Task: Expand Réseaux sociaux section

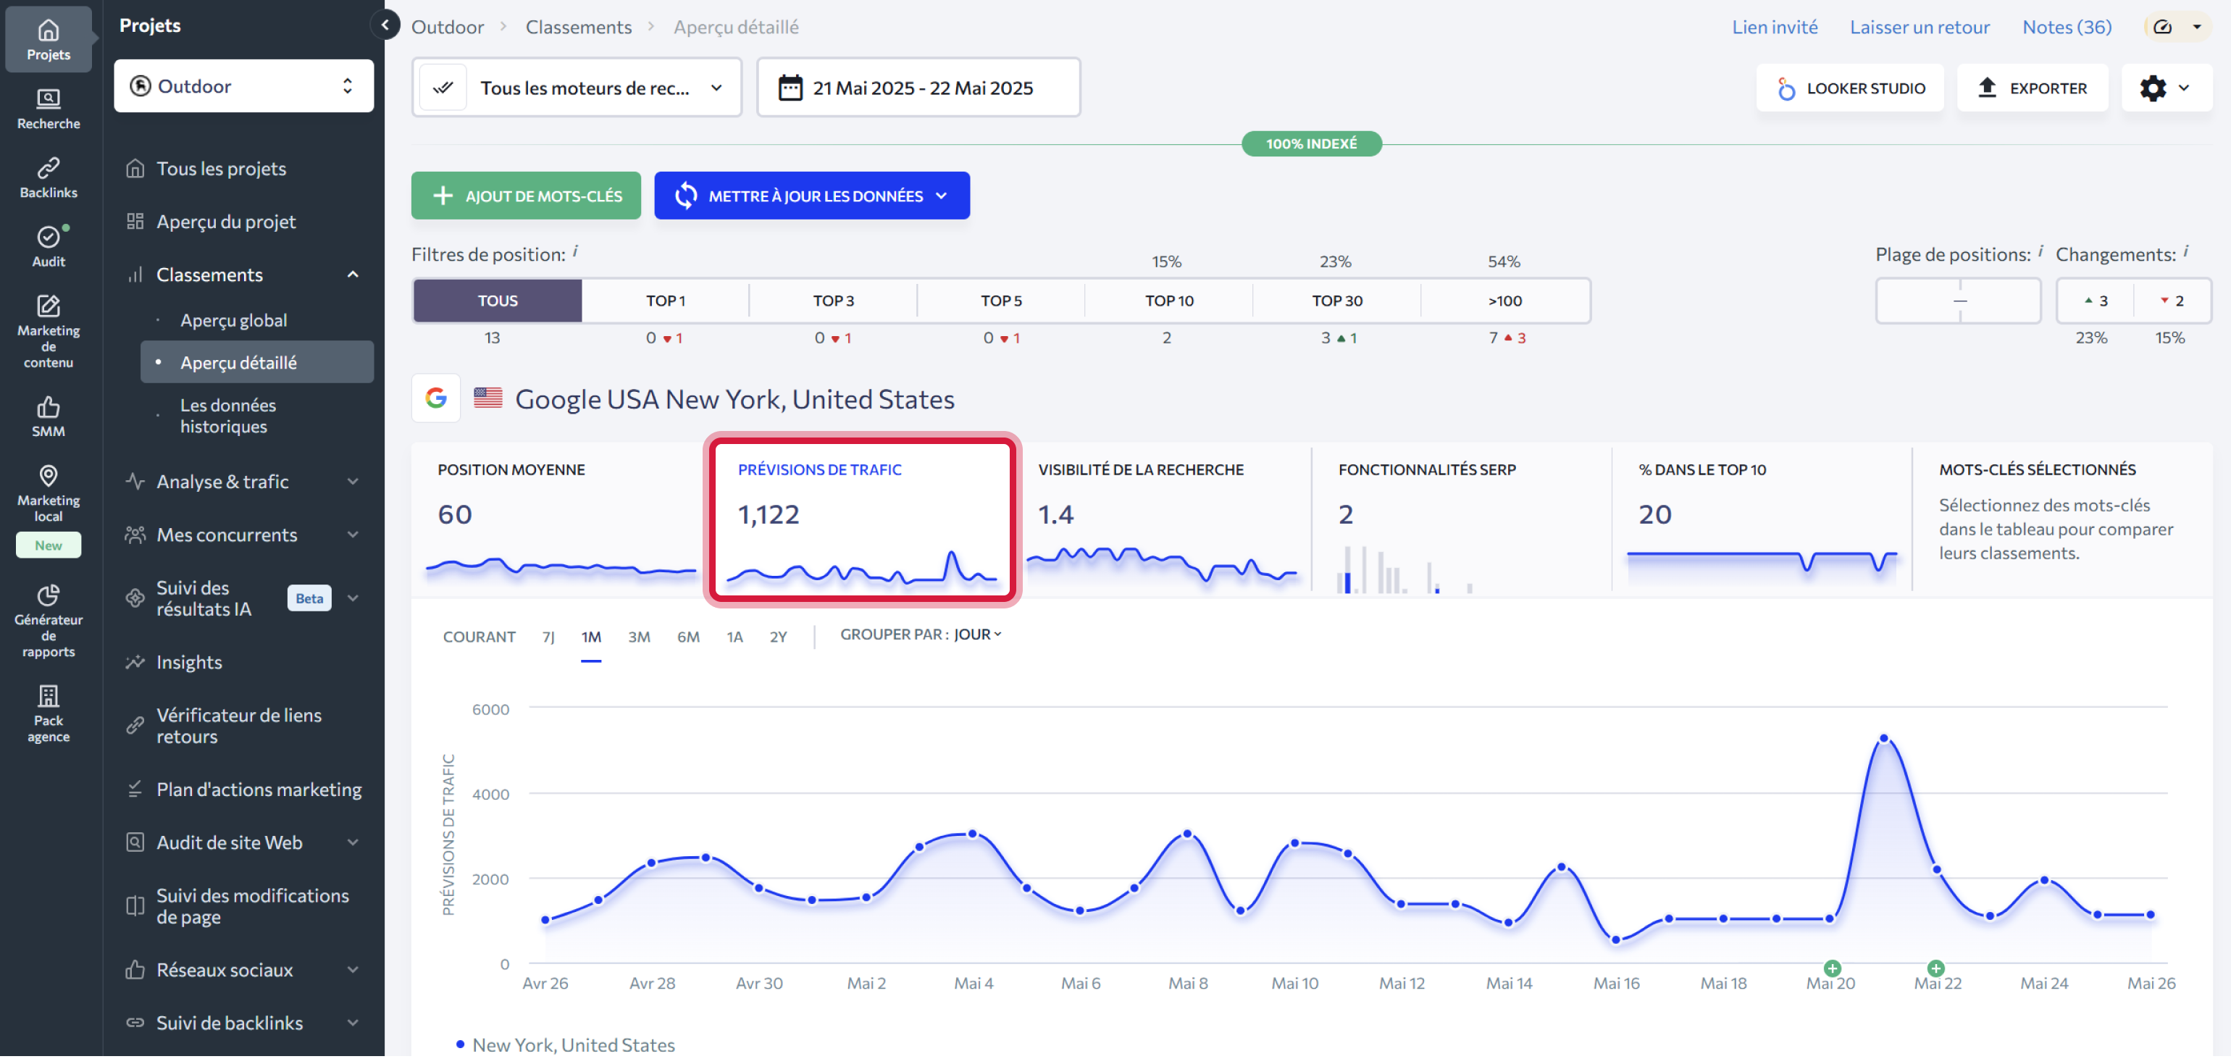Action: point(353,971)
